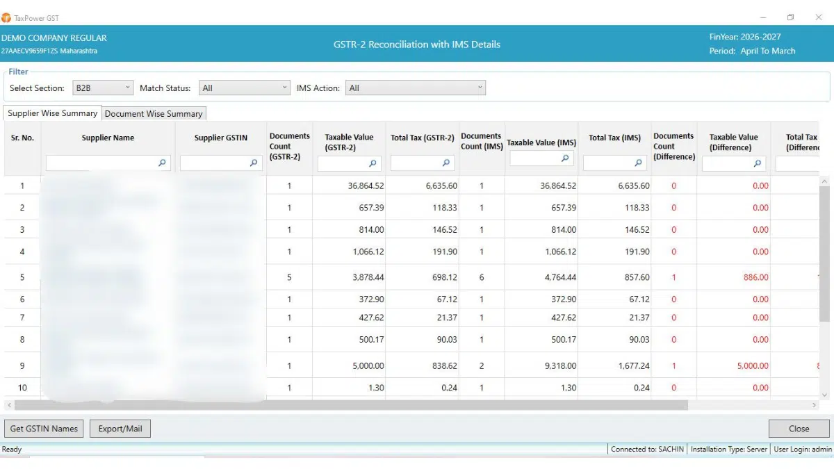Click the Period: April To March label
The image size is (834, 469).
[752, 51]
